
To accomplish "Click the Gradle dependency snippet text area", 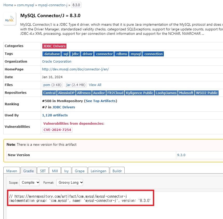I will [80, 198].
